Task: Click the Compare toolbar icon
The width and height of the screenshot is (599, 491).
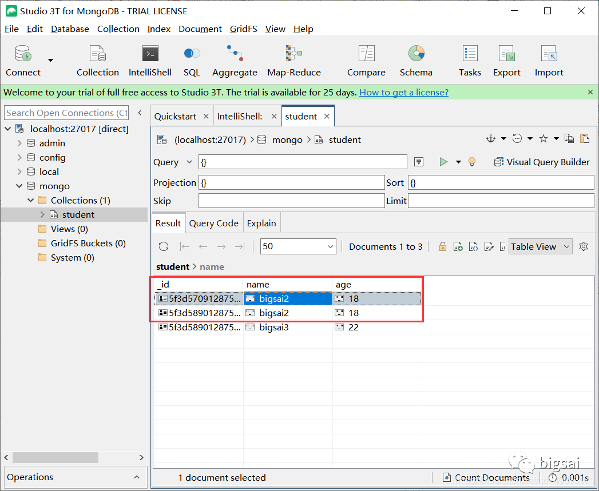Action: pyautogui.click(x=366, y=61)
